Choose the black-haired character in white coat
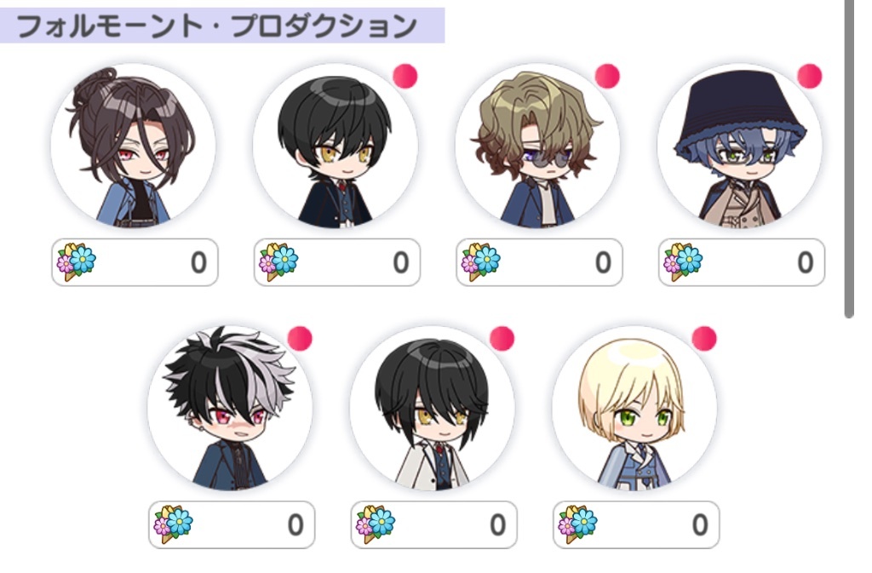The width and height of the screenshot is (872, 573). [x=433, y=409]
